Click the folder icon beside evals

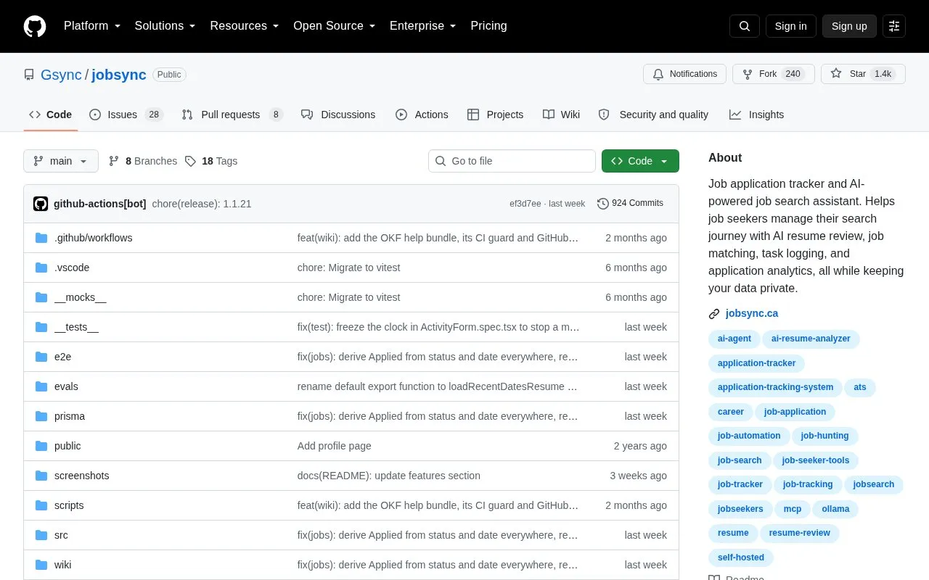pyautogui.click(x=41, y=386)
